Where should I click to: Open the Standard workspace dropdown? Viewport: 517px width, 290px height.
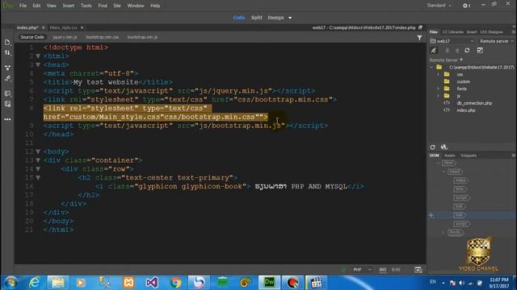point(439,6)
